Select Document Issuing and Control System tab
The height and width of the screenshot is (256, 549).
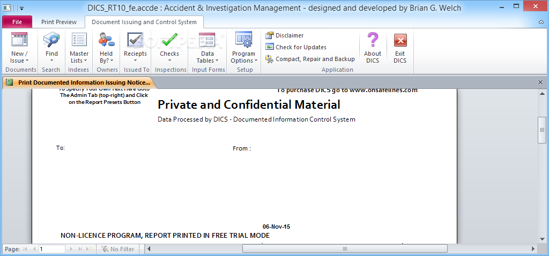point(144,22)
